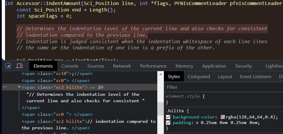The image size is (283, 134).
Task: Open the rgba background-color swatch picker
Action: point(223,117)
